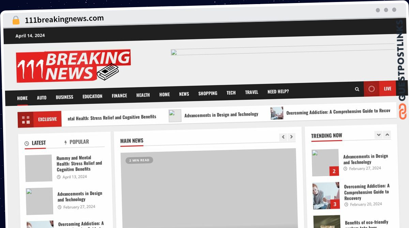
Task: Click Trending thumbnail with badge number 3
Action: coord(327,196)
